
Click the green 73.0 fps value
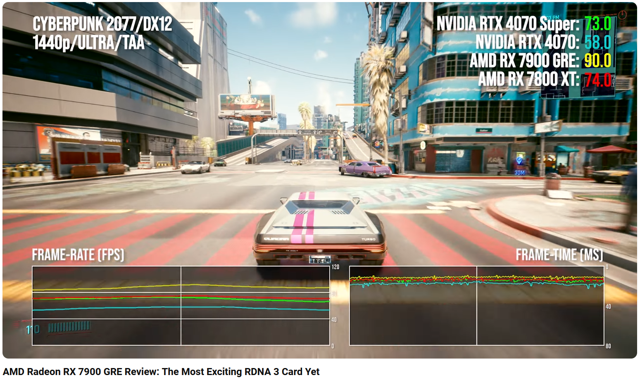point(597,24)
